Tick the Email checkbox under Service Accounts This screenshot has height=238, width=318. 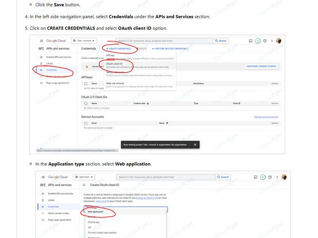86,123
